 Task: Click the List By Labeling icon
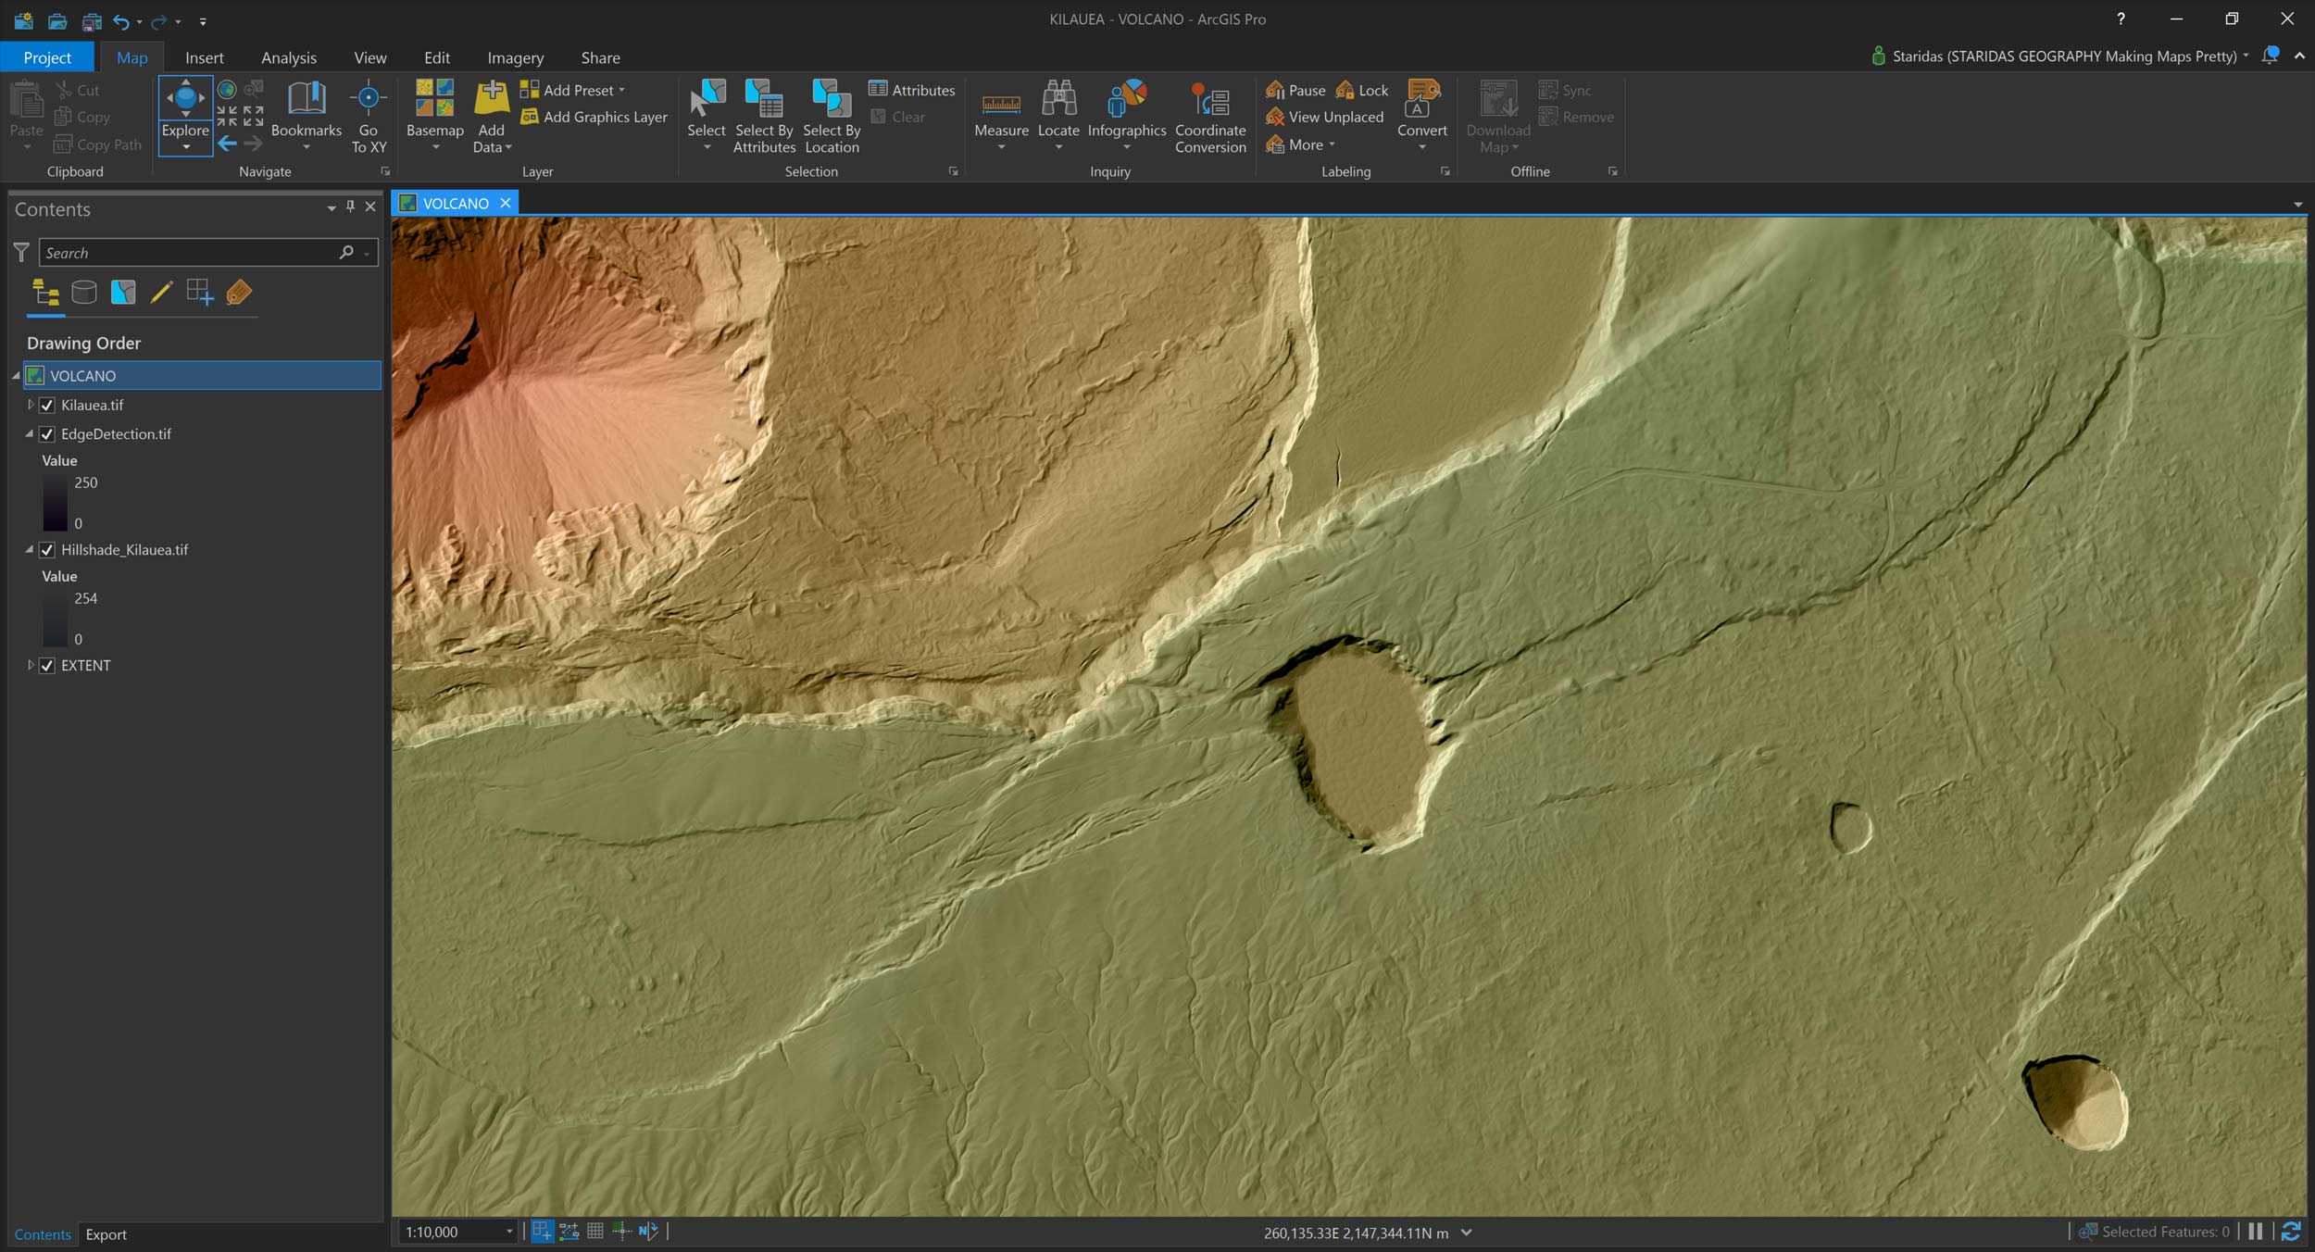click(x=239, y=293)
